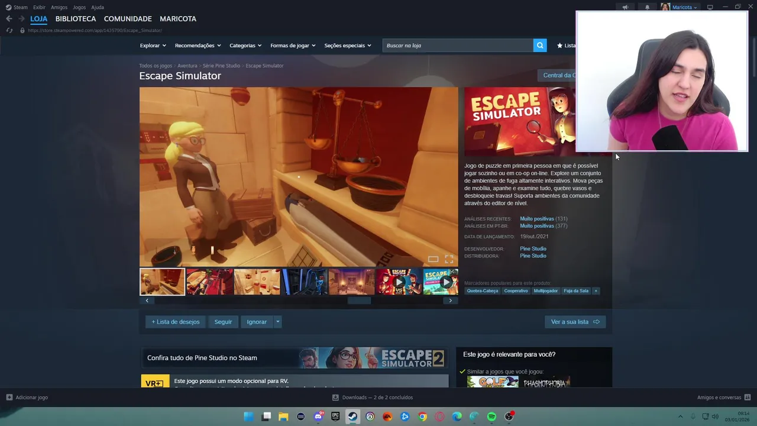
Task: Open the Exibir menu
Action: [x=39, y=7]
